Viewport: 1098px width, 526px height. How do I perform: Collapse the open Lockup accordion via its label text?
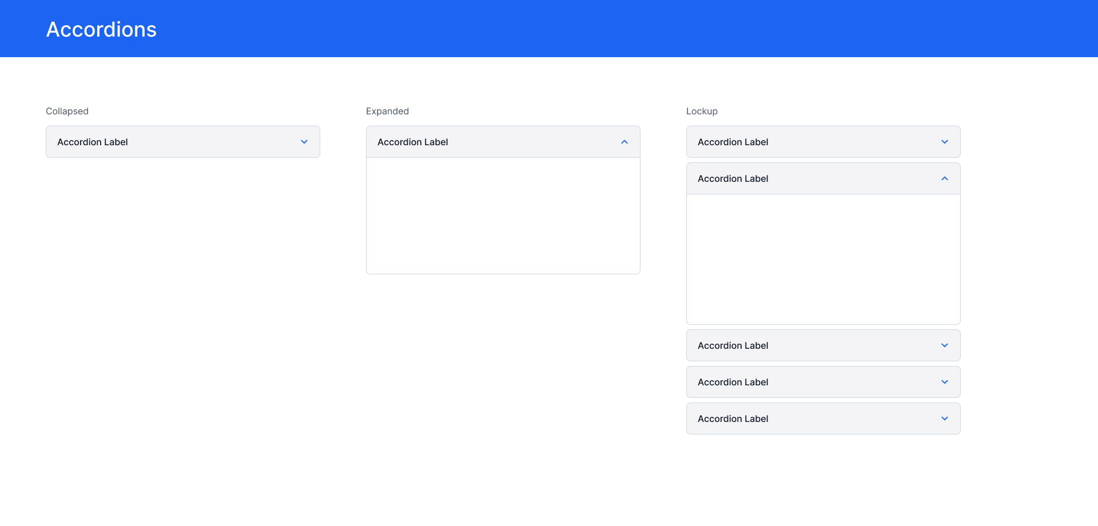click(733, 178)
